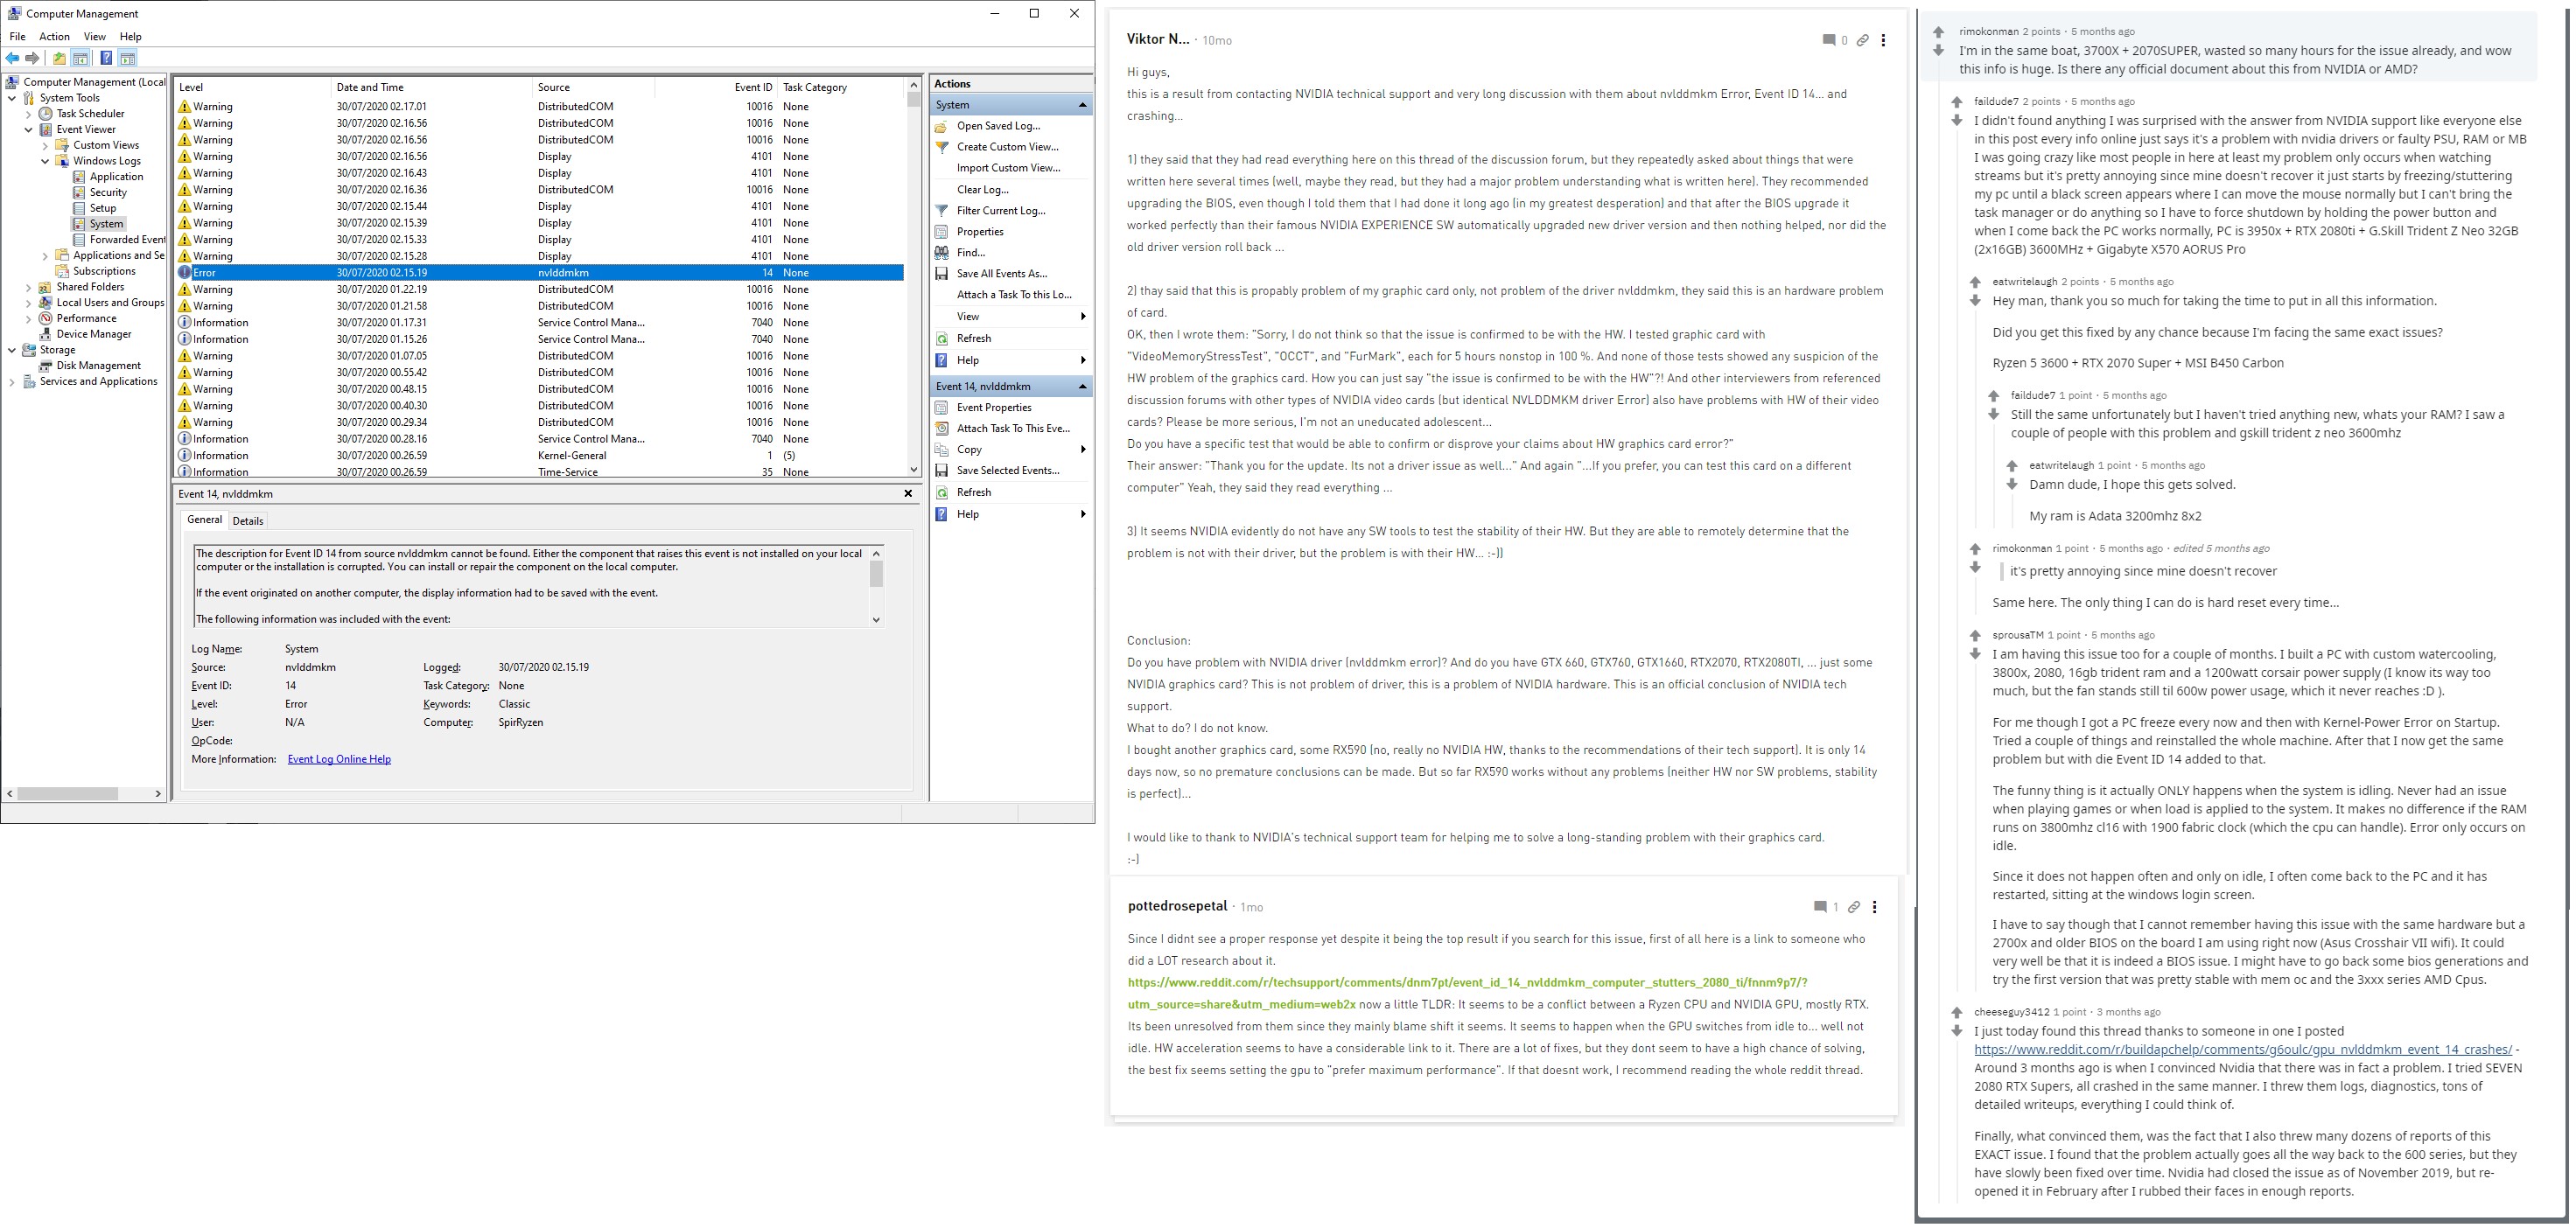Click the Up one level folder icon
The width and height of the screenshot is (2576, 1228).
click(59, 58)
